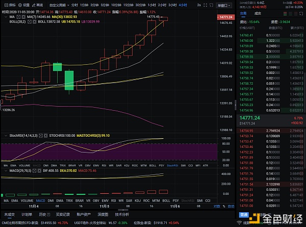
Task: Switch StochRSI pane to KDJ indicator
Action: [126, 165]
